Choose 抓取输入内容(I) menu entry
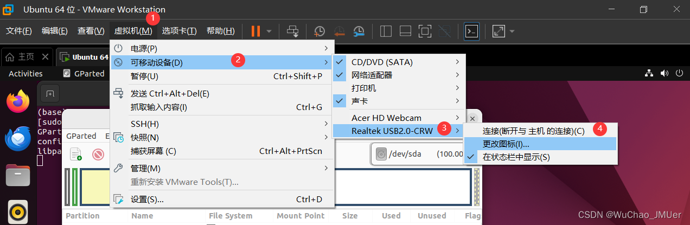This screenshot has height=225, width=690. pos(222,107)
